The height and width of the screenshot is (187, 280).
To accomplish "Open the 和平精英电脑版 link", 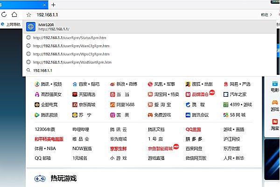I will pyautogui.click(x=49, y=139).
